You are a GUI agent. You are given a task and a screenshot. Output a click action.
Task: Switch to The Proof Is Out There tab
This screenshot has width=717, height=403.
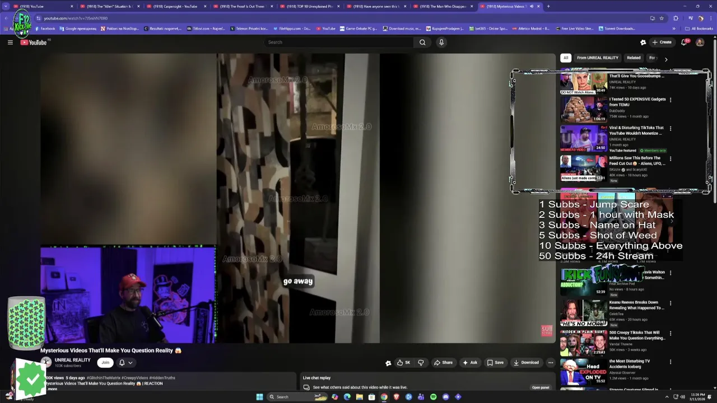[x=242, y=6]
